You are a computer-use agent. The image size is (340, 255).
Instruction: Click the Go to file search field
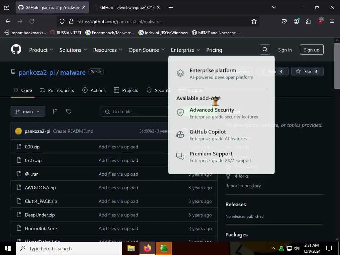pyautogui.click(x=134, y=112)
